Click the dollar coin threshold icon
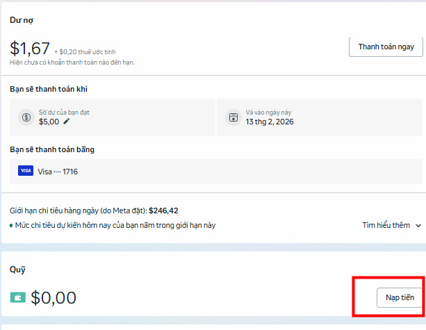 point(26,117)
